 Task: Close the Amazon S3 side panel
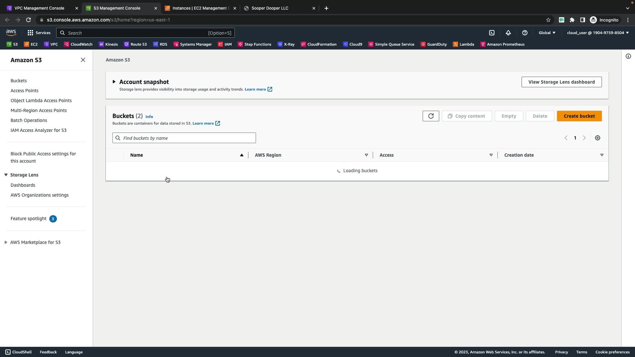[83, 60]
